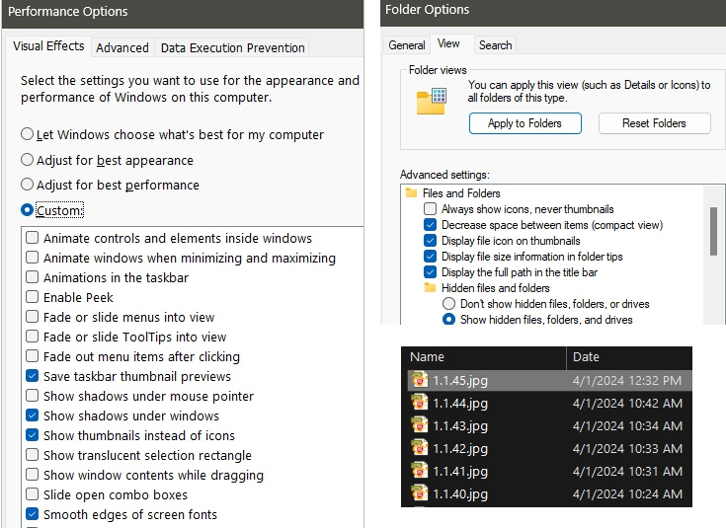Viewport: 726px width, 528px height.
Task: Switch to Advanced tab in Performance Options
Action: [122, 47]
